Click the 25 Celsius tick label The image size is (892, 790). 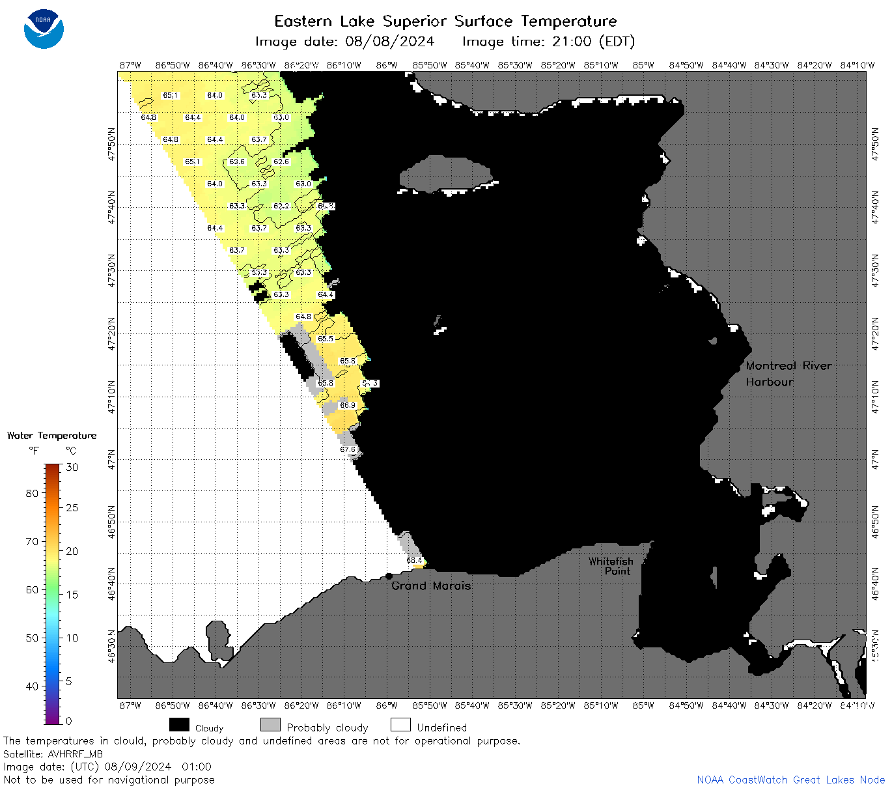point(72,507)
